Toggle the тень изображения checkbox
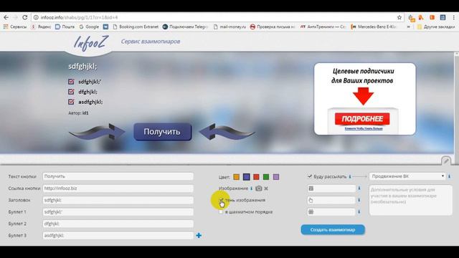459x258 pixels. pyautogui.click(x=221, y=200)
